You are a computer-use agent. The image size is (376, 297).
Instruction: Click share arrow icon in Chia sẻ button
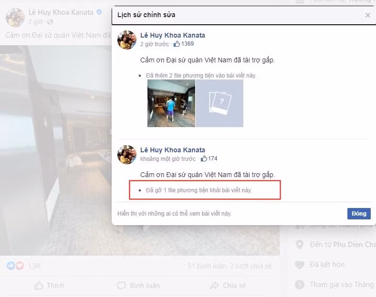pyautogui.click(x=215, y=286)
